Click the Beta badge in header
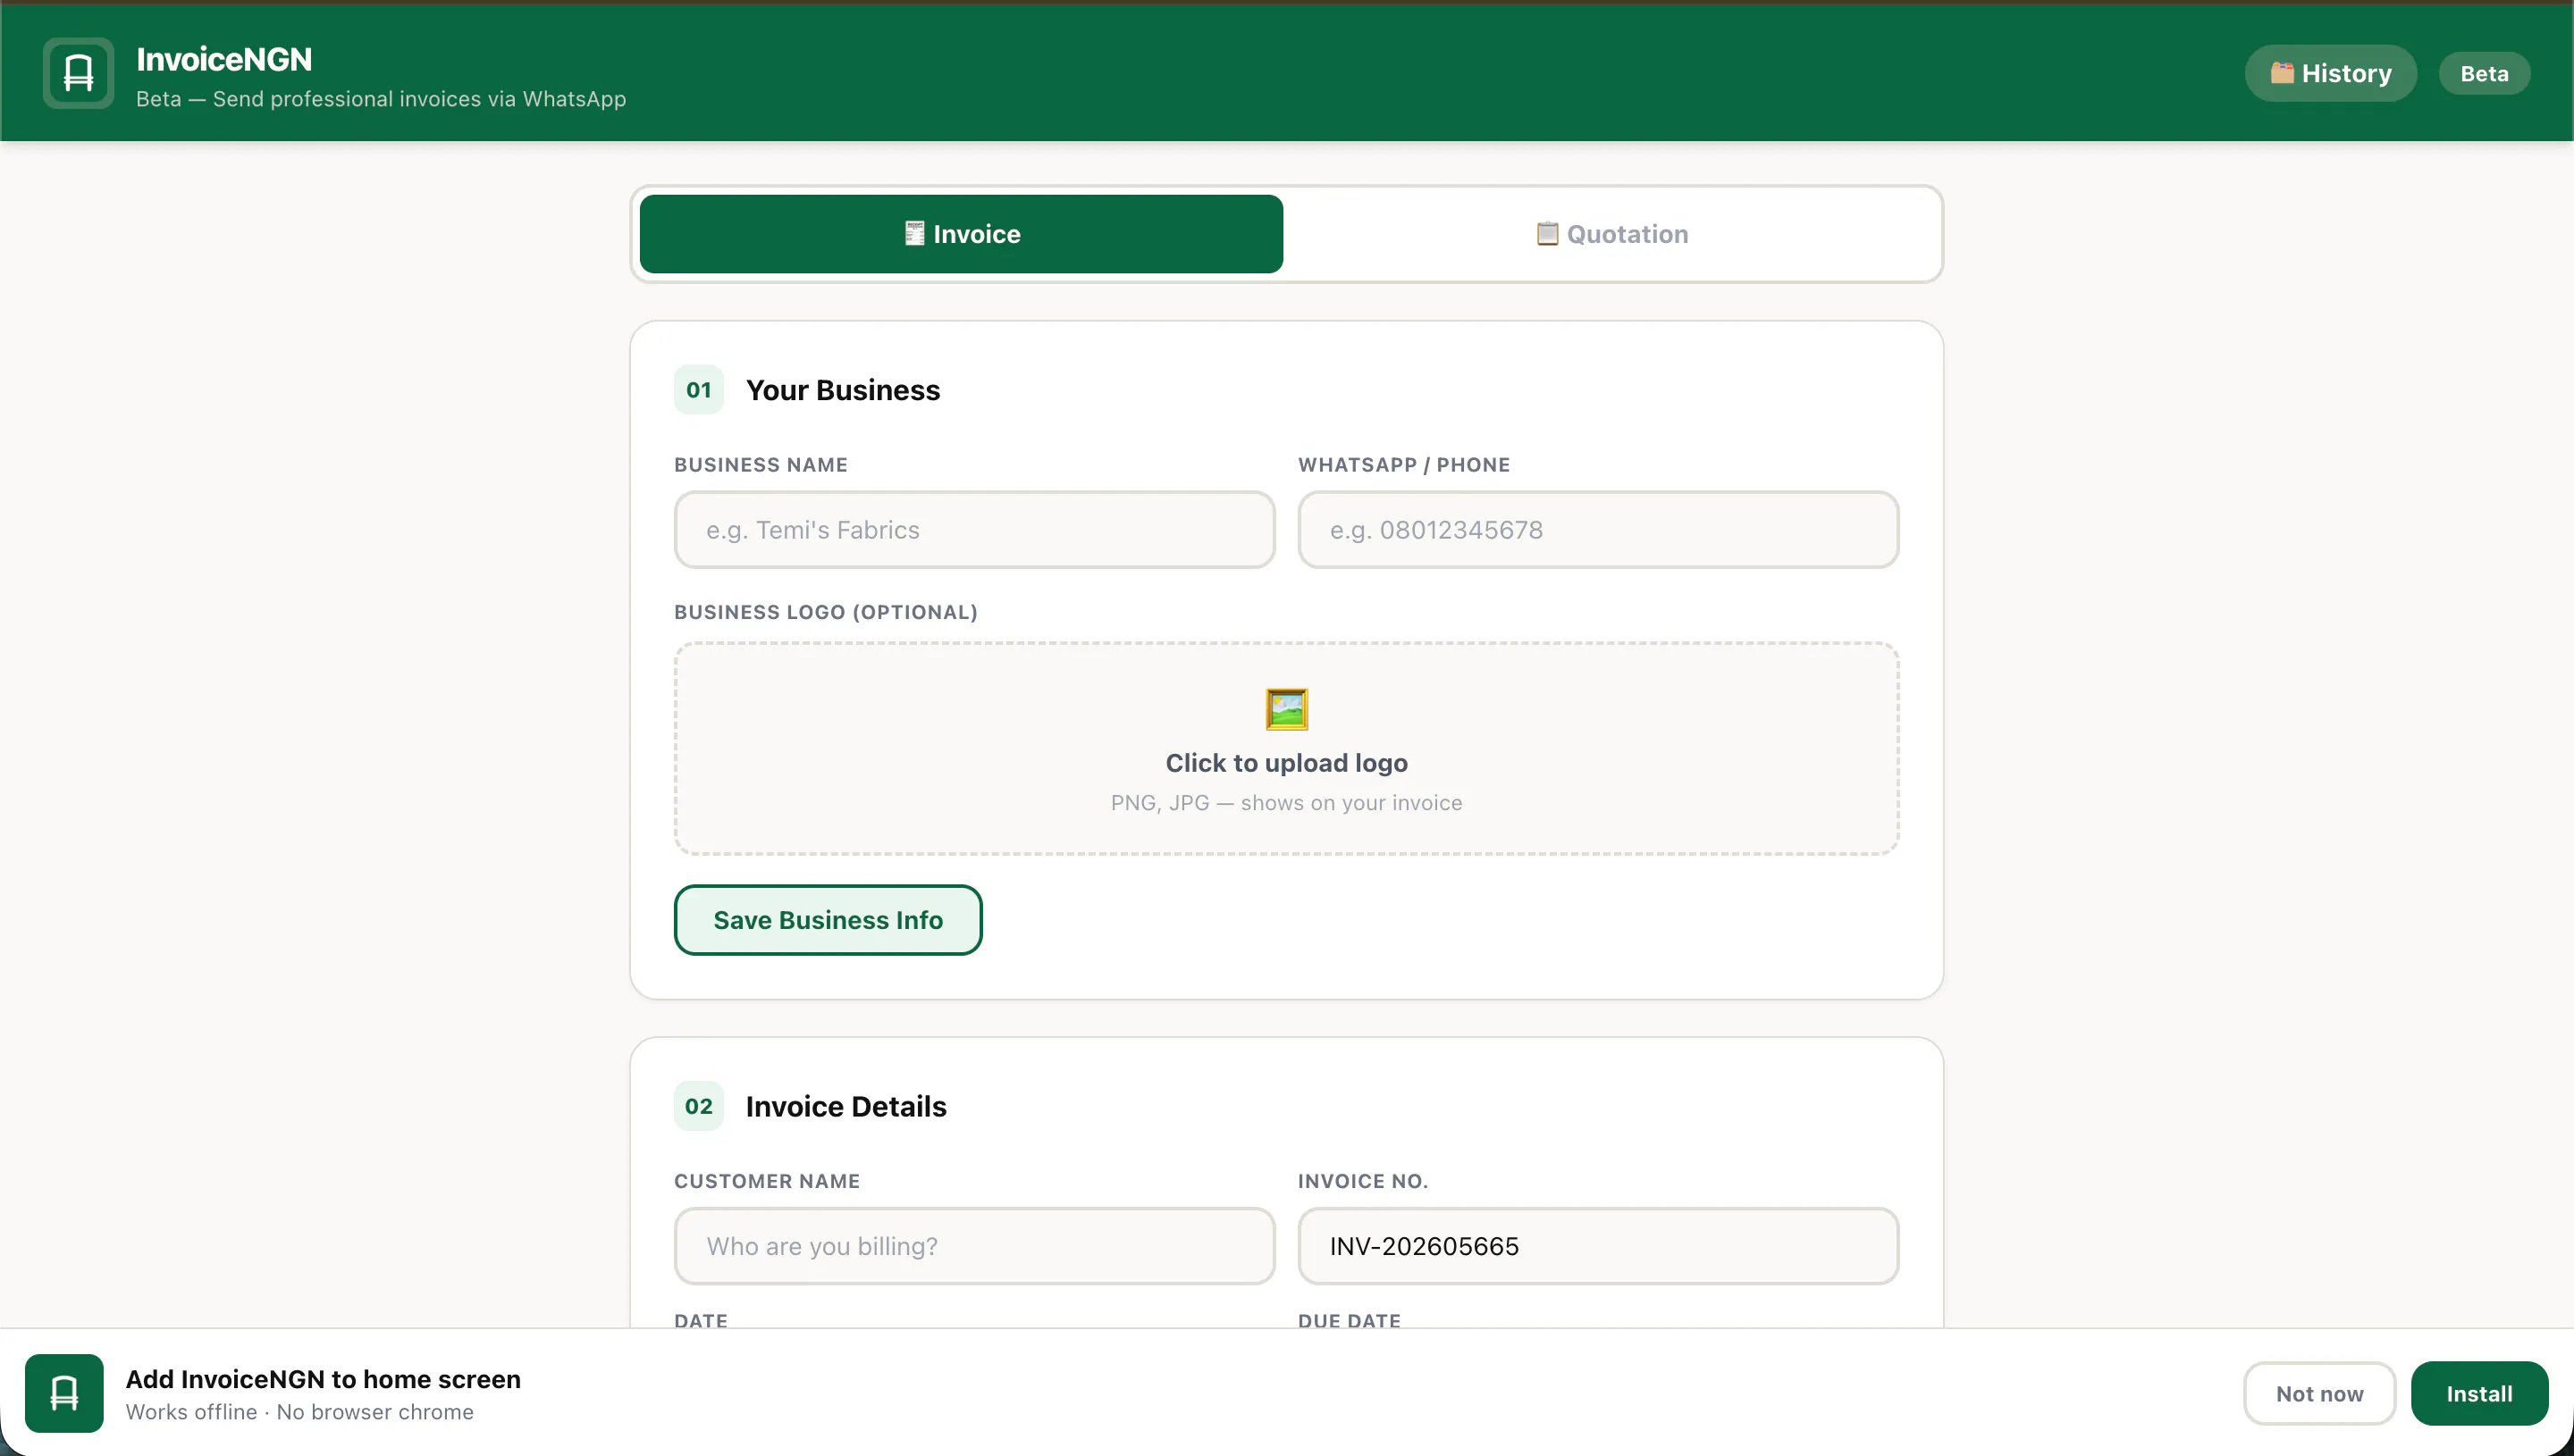Image resolution: width=2574 pixels, height=1456 pixels. [2484, 73]
